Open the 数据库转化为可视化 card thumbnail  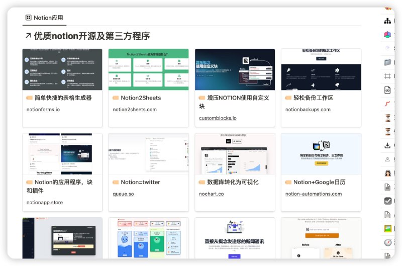[x=235, y=154]
